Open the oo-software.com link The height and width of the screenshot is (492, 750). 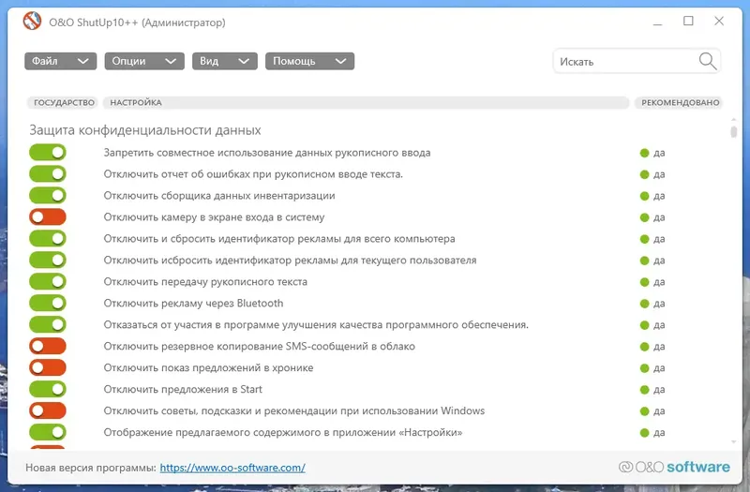click(x=232, y=468)
